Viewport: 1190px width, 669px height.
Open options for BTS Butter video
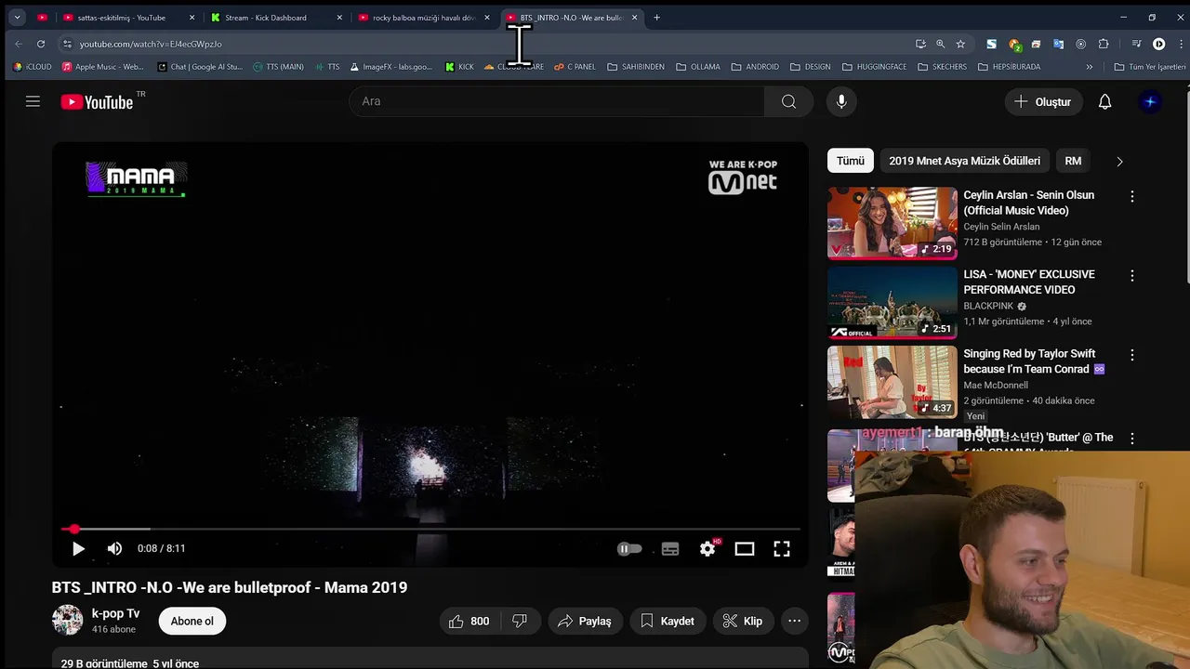tap(1131, 438)
